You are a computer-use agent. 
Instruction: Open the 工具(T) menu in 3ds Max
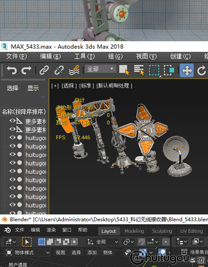85,56
